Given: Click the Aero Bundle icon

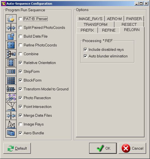Looking at the screenshot, I should click(11, 133).
